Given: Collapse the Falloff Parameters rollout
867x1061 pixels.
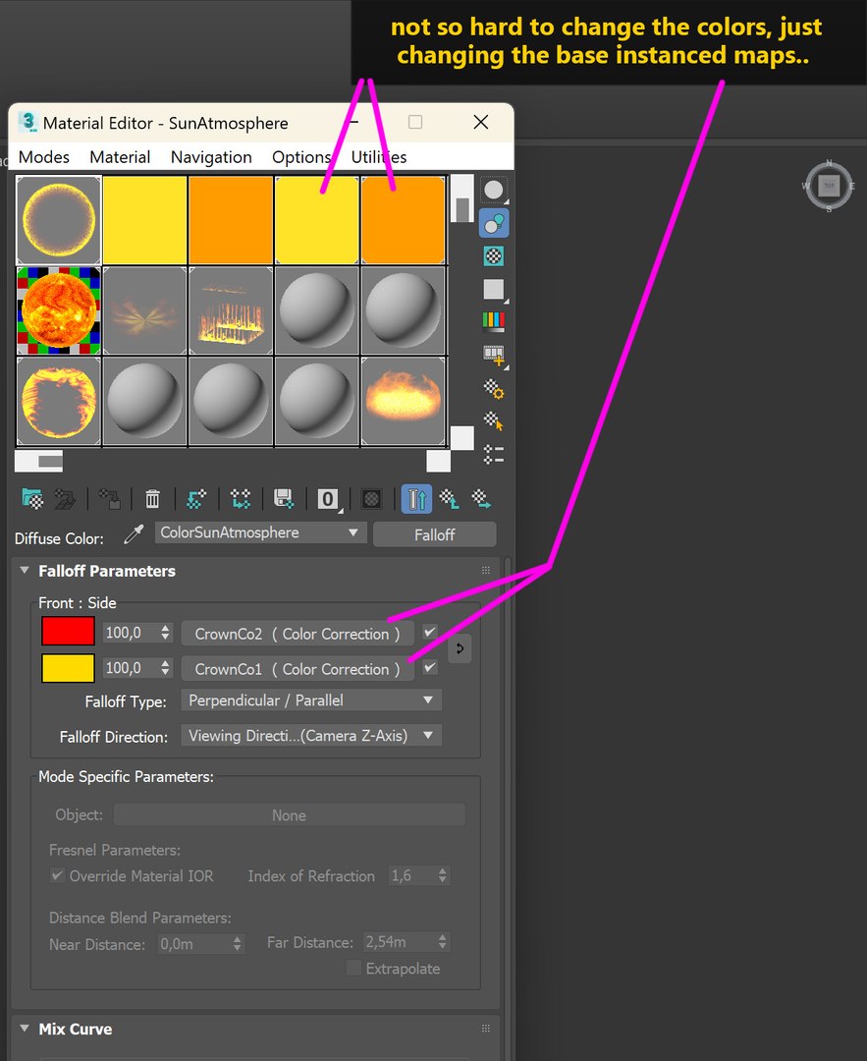Looking at the screenshot, I should [x=25, y=571].
